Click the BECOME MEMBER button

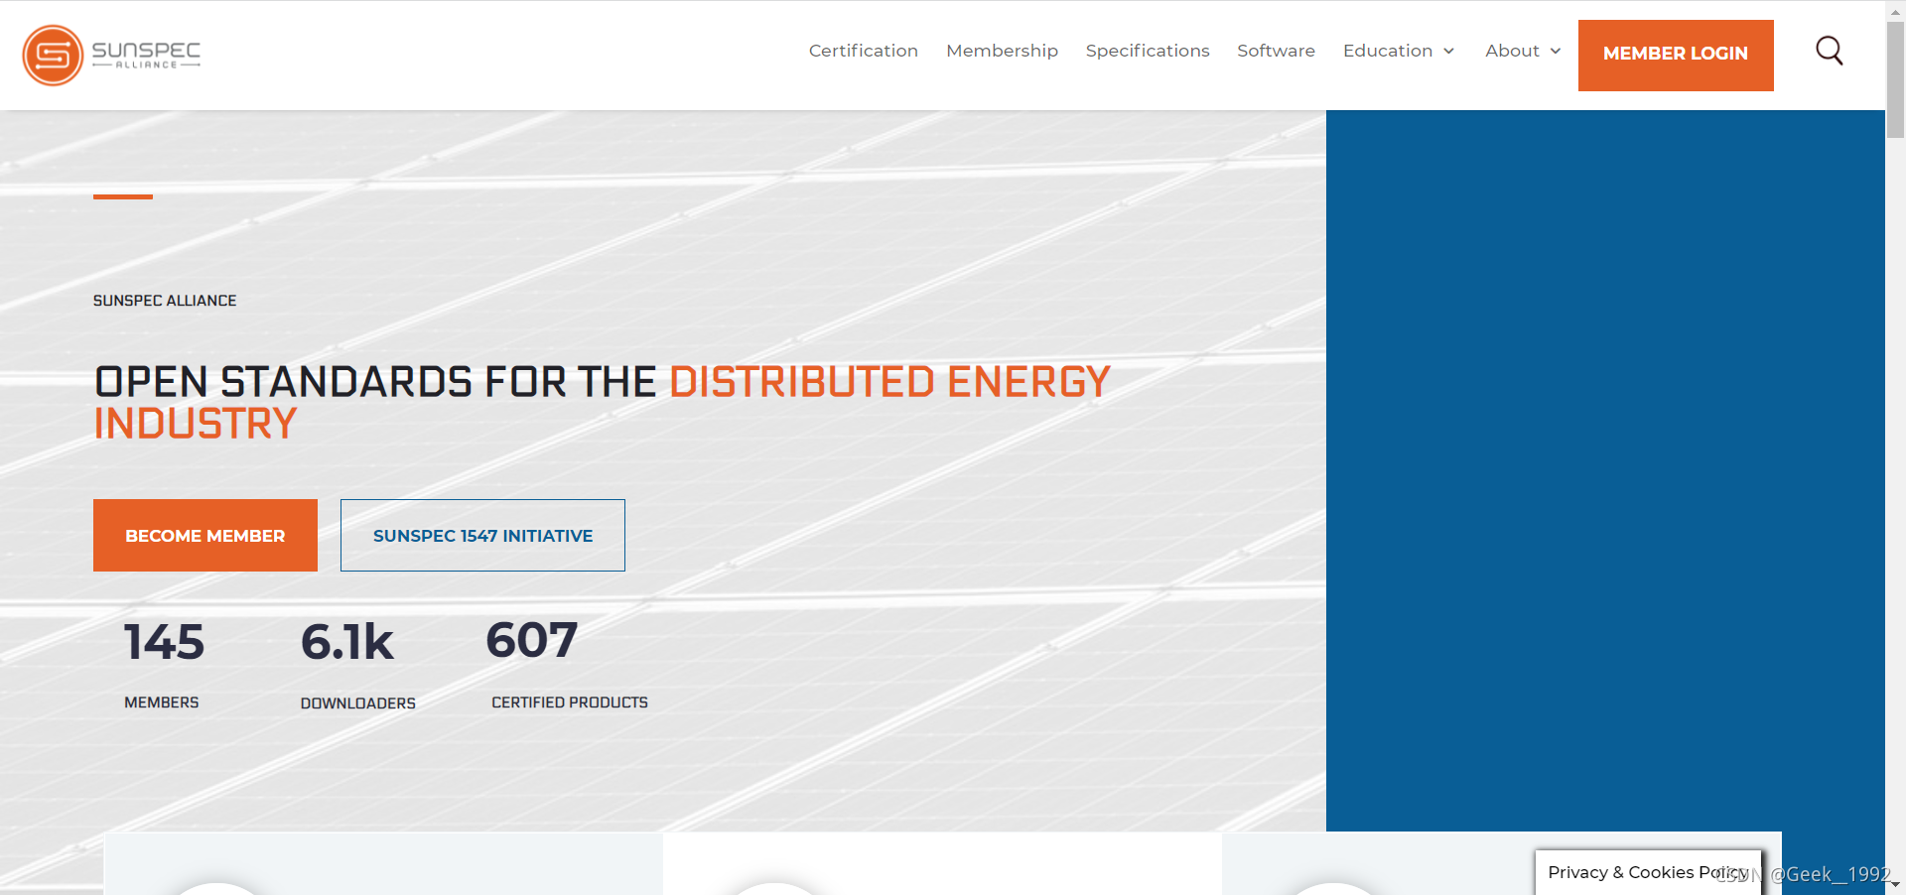tap(205, 535)
